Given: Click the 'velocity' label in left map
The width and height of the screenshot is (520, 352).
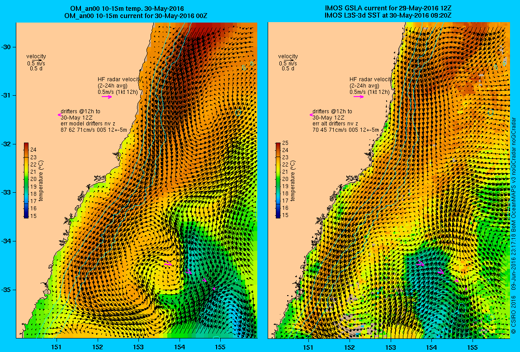Looking at the screenshot, I should (36, 56).
